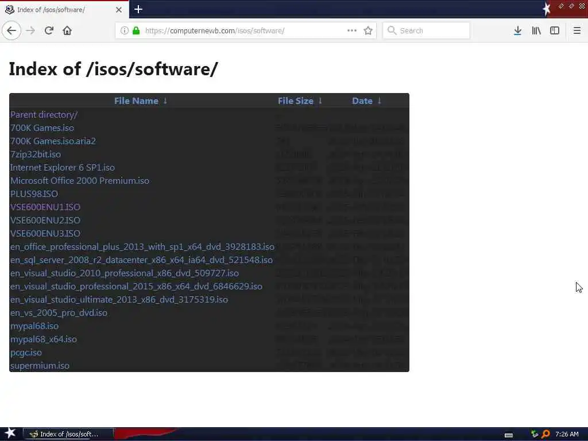Open 700K Games.iso.aria2 link
Viewport: 588px width, 441px height.
tap(53, 141)
